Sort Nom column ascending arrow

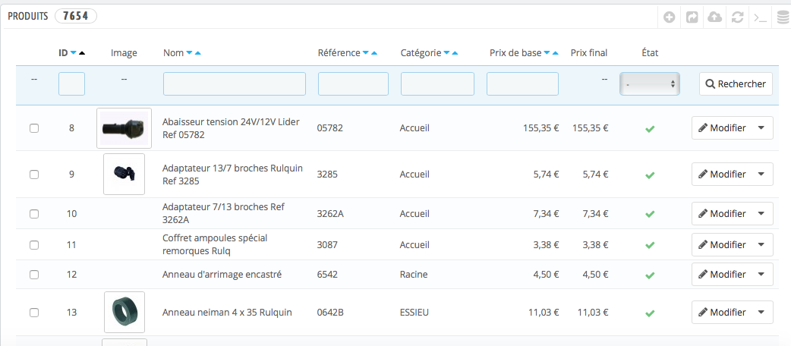197,53
